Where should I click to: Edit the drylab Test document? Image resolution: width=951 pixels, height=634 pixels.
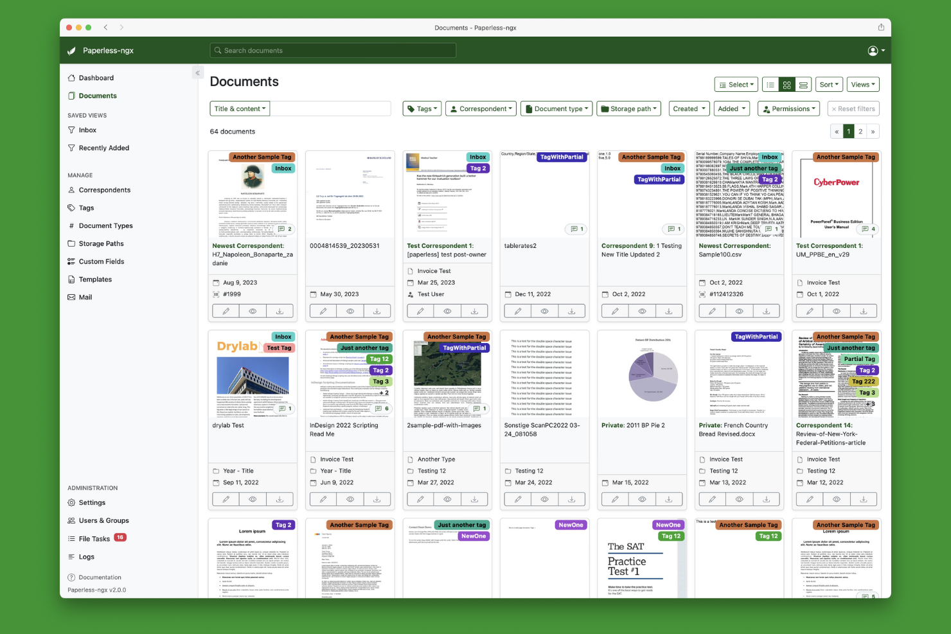coord(226,498)
